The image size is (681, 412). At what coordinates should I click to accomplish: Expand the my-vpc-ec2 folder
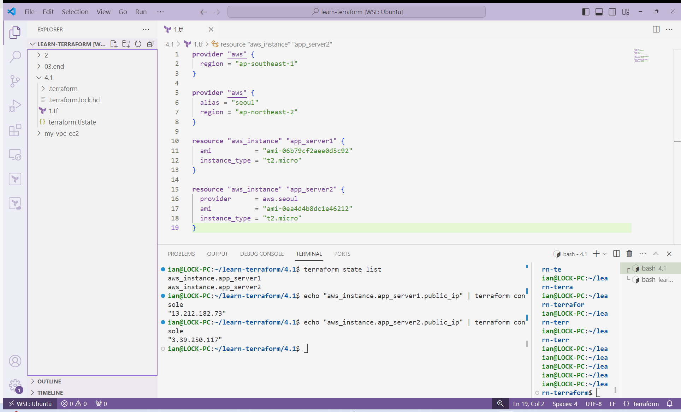(x=61, y=133)
